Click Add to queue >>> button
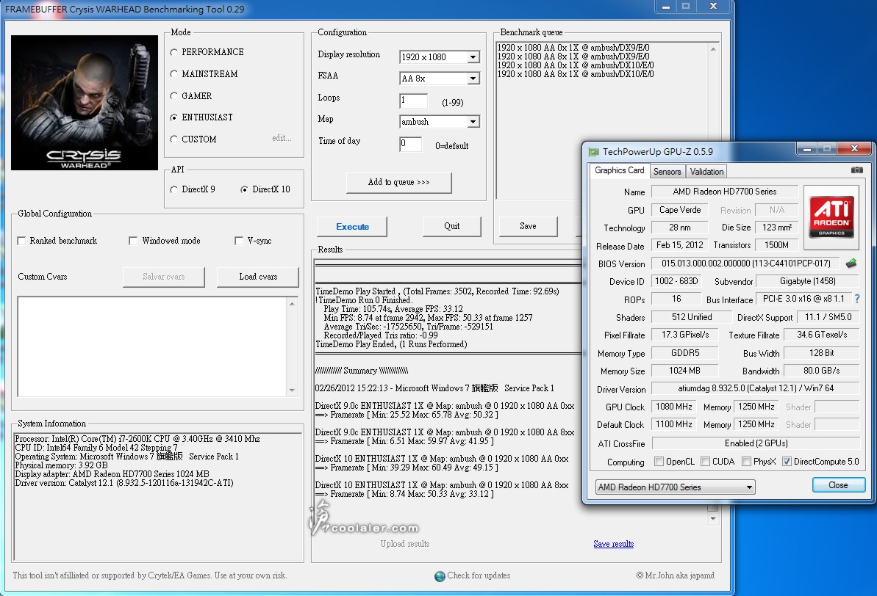877x596 pixels. click(x=398, y=183)
